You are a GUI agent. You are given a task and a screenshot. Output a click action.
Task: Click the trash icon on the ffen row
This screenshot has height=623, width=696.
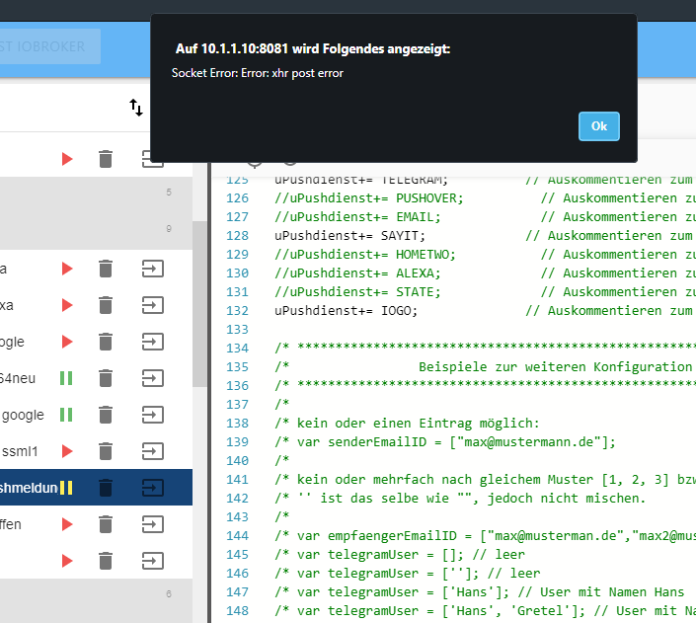pyautogui.click(x=106, y=524)
